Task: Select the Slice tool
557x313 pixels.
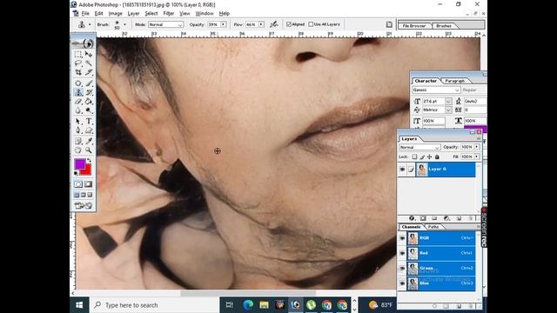Action: (89, 72)
